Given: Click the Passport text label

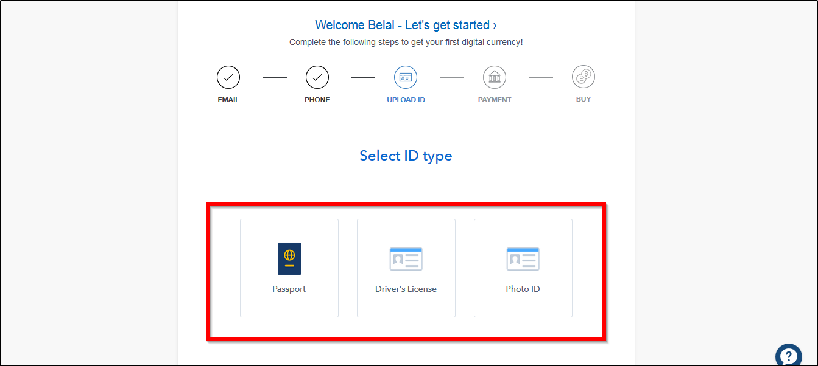Looking at the screenshot, I should point(289,289).
